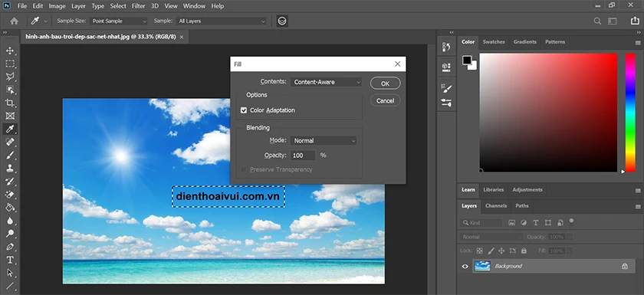Open the layer Kind filter dropdown
This screenshot has height=295, width=644.
point(481,223)
